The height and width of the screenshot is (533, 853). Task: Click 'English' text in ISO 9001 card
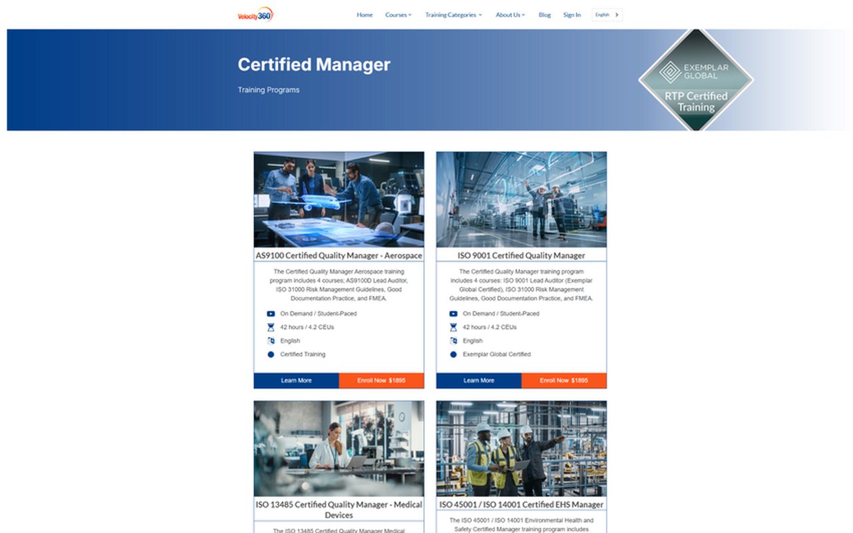(472, 341)
